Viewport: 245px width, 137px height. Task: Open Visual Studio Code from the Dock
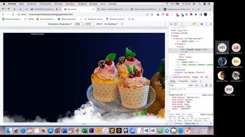pos(146,131)
